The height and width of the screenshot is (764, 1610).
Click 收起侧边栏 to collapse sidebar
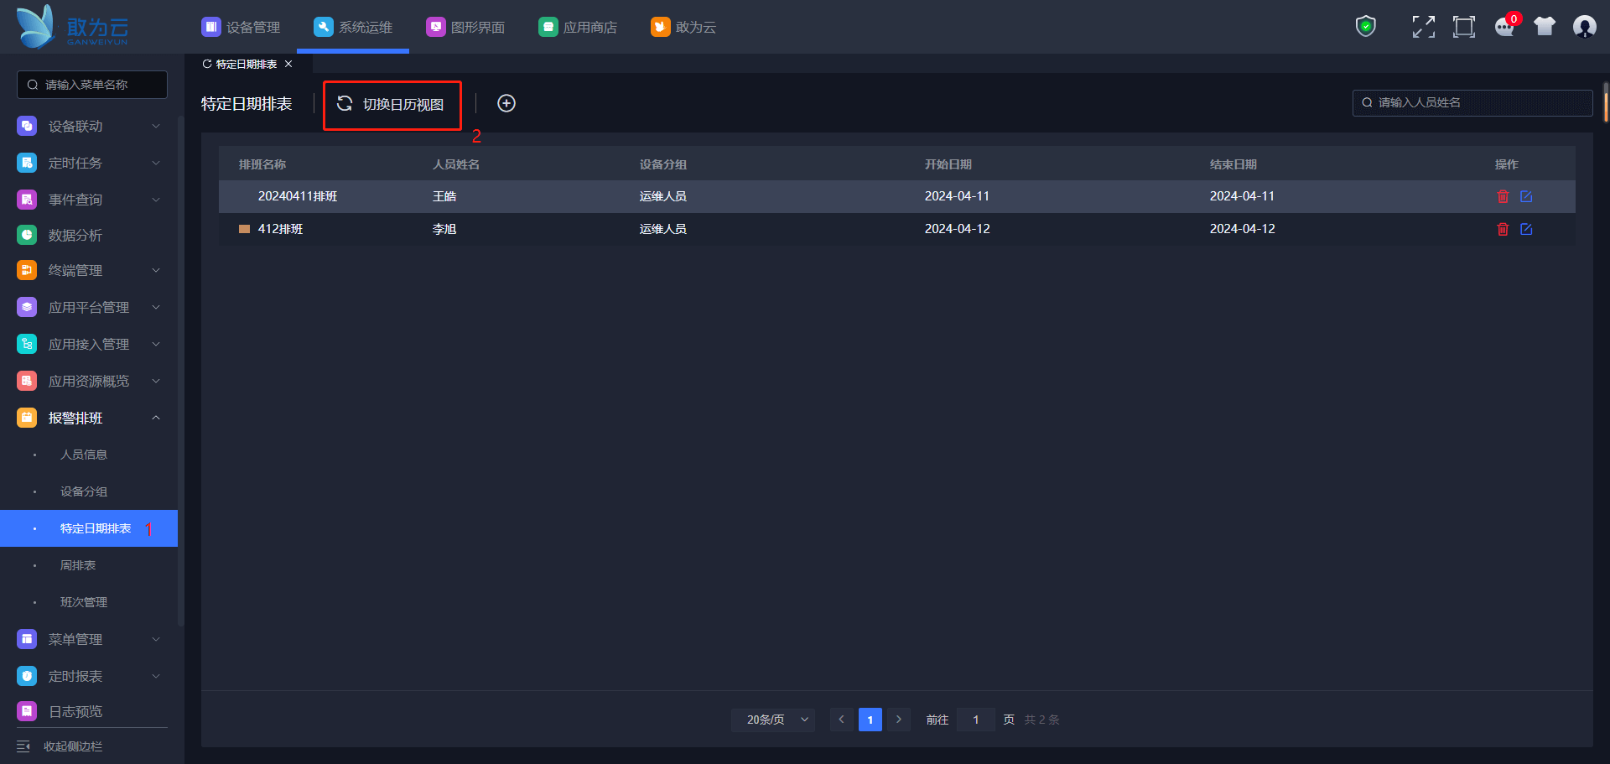click(60, 746)
